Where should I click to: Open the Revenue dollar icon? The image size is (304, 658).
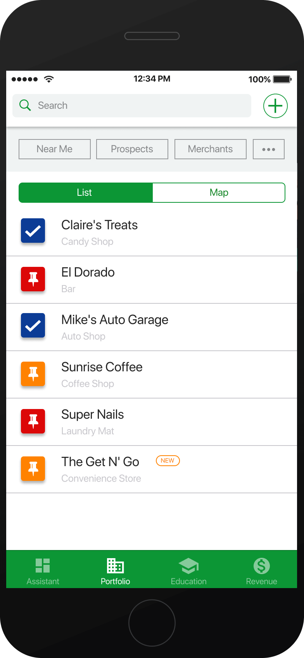point(262,566)
